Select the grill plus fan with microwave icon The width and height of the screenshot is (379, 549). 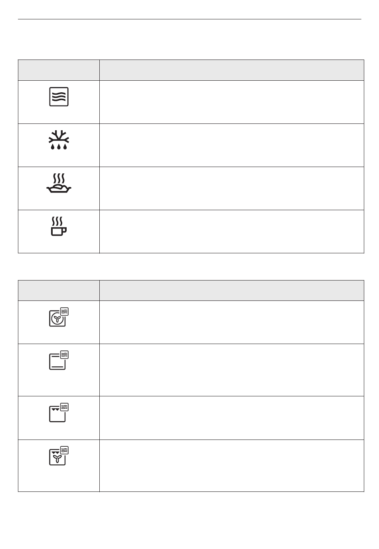tap(59, 456)
